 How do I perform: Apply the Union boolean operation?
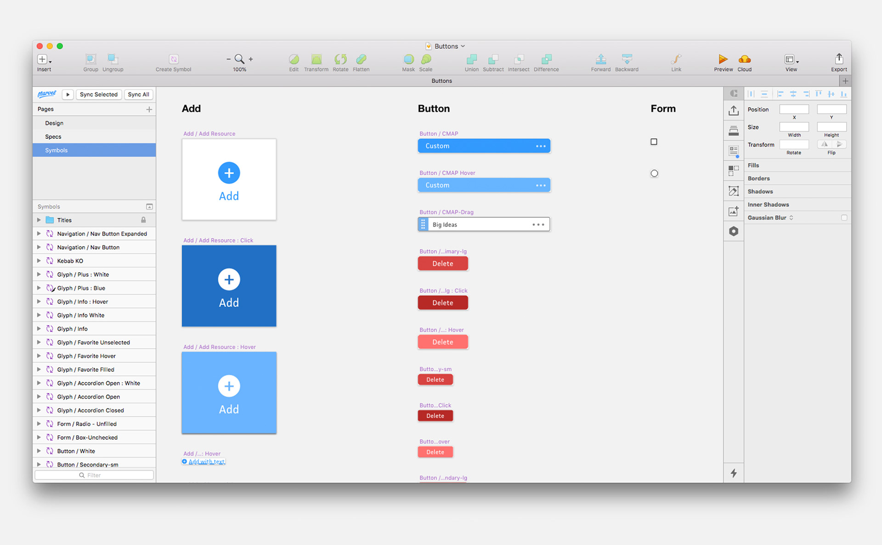point(472,59)
